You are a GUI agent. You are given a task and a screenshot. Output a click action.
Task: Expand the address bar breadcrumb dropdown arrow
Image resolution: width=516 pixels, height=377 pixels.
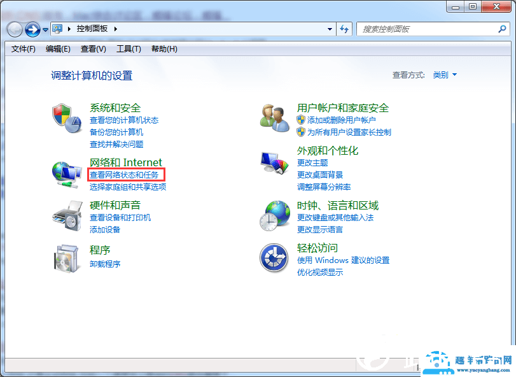pyautogui.click(x=330, y=29)
